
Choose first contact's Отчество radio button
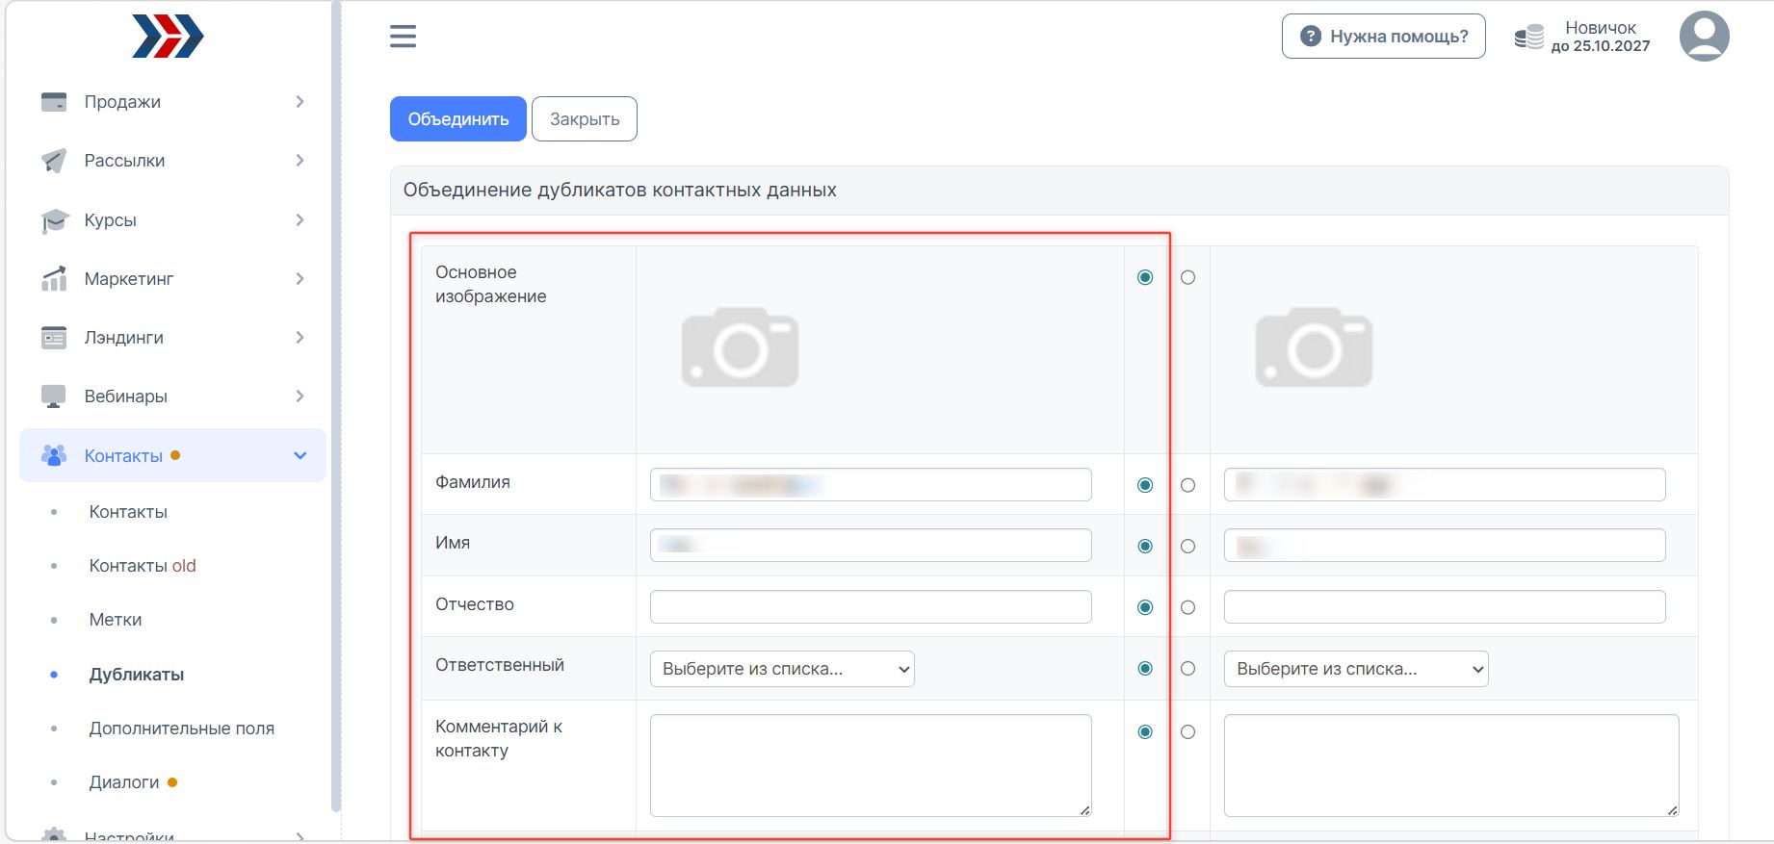(1145, 607)
